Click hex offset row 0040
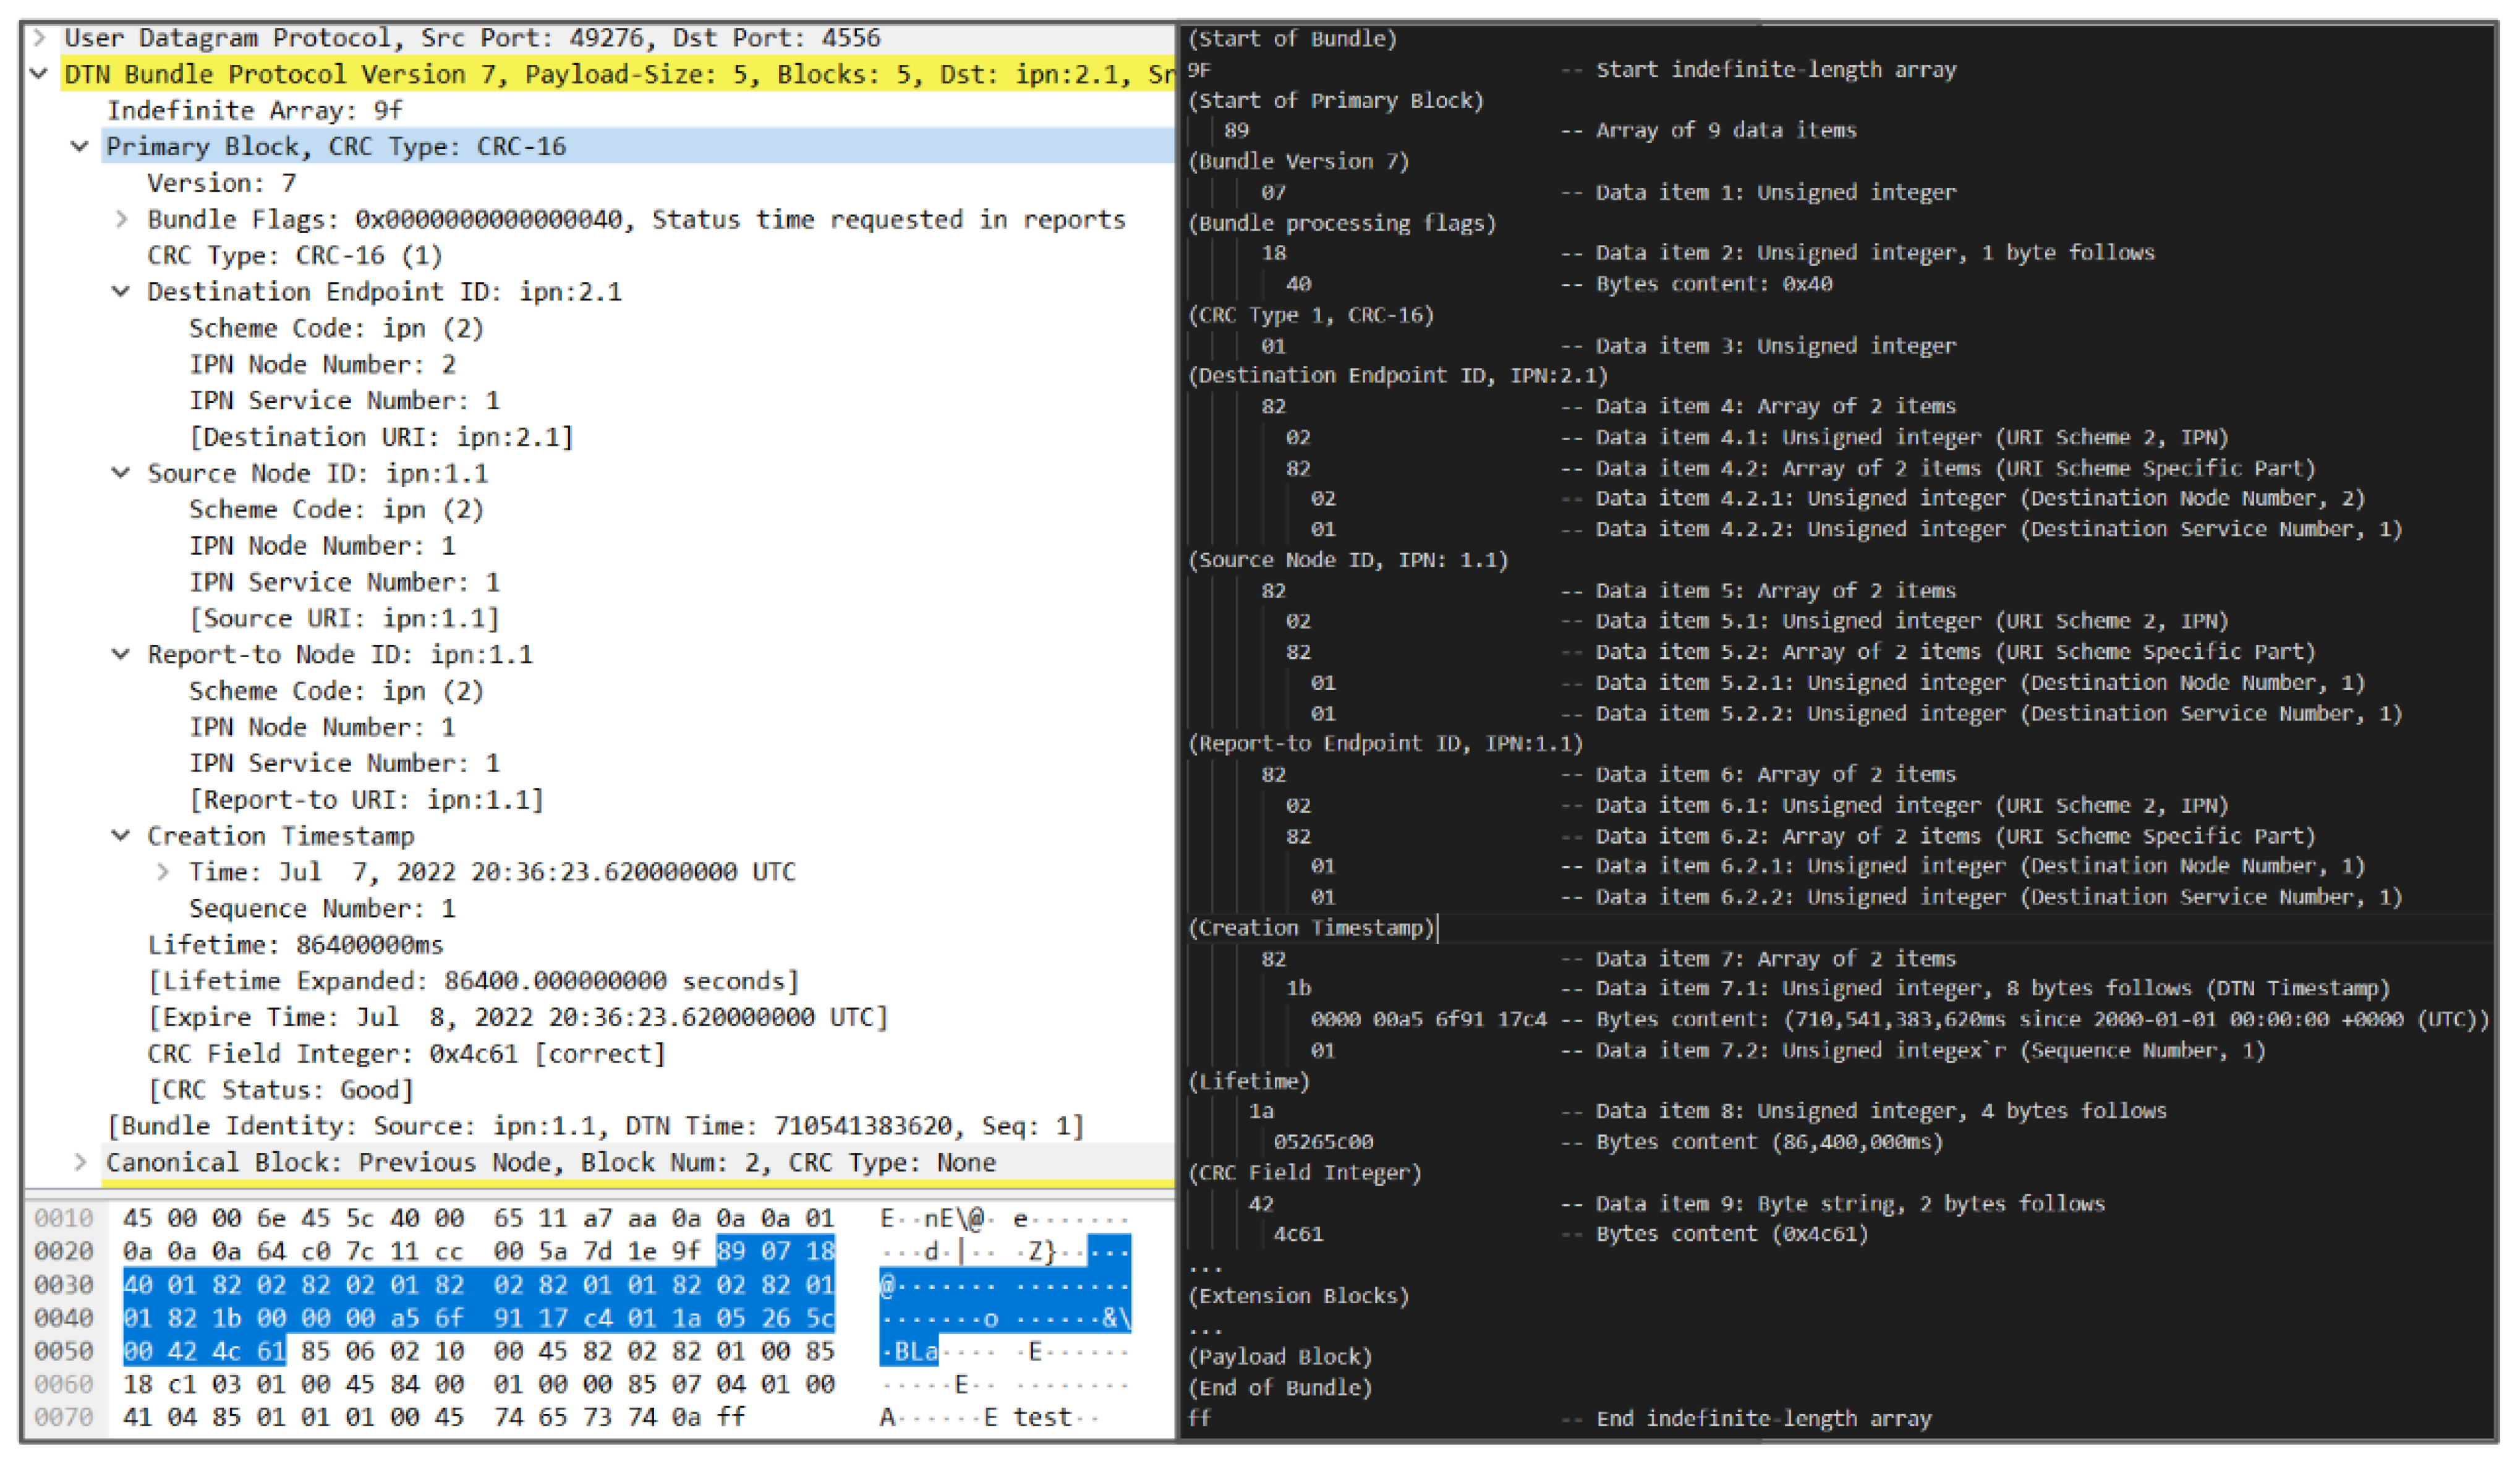Image resolution: width=2520 pixels, height=1459 pixels. click(63, 1318)
